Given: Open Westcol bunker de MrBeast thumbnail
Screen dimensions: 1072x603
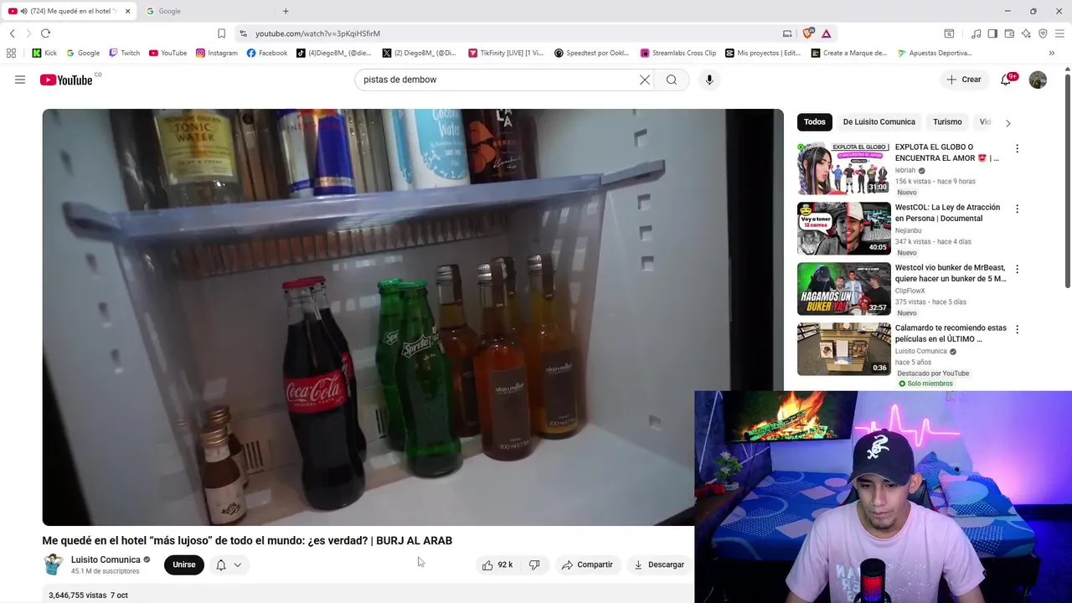Looking at the screenshot, I should click(843, 289).
